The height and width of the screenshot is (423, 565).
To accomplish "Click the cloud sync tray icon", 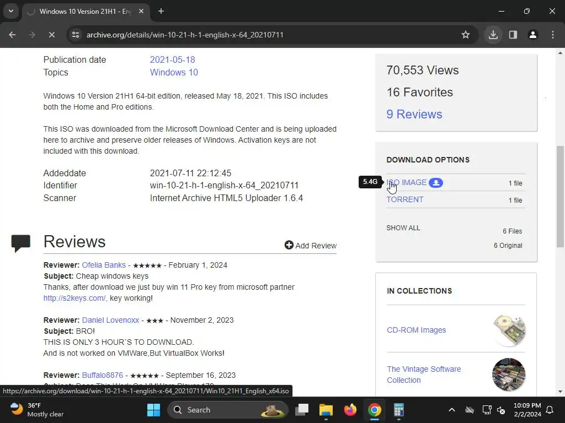I will pos(470,410).
